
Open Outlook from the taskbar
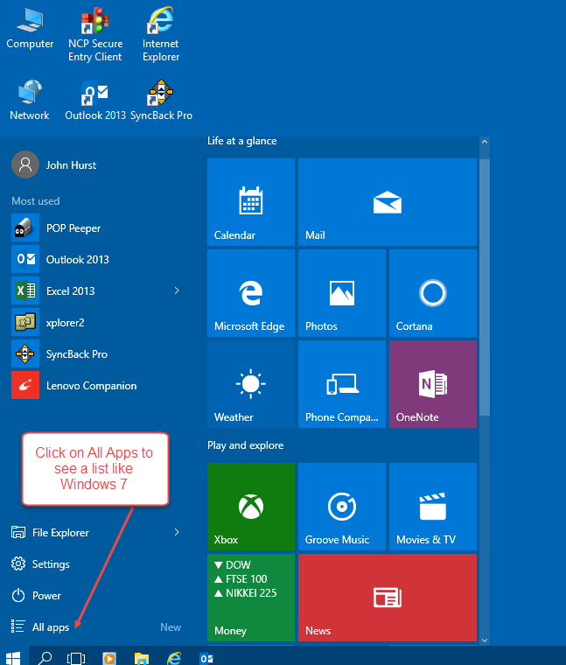coord(206,657)
